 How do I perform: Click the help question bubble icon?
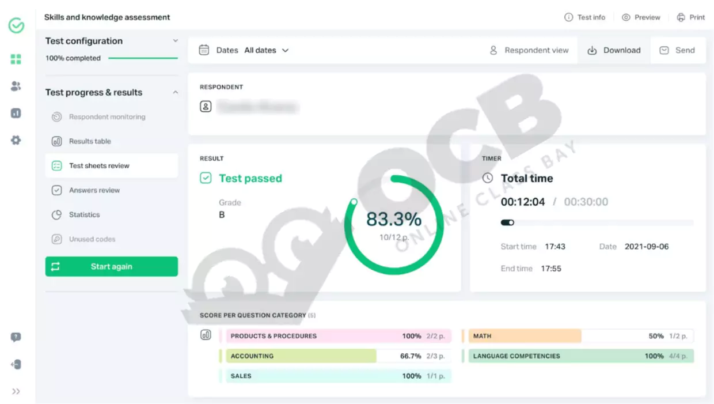(x=16, y=337)
